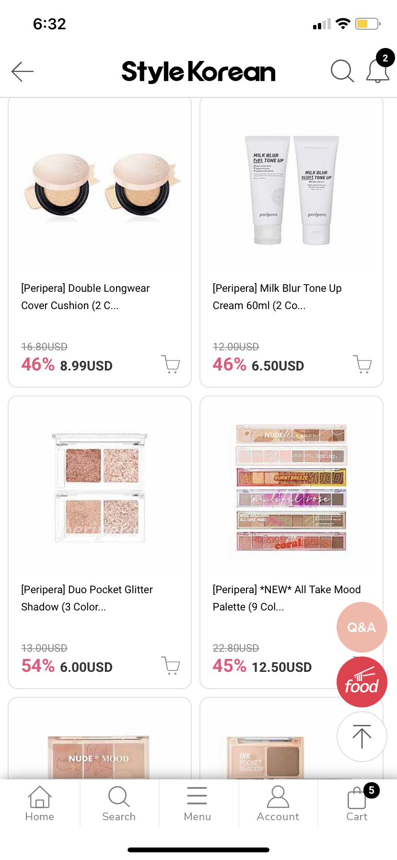Tap the scroll-to-top arrow button
397x860 pixels.
coord(362,737)
